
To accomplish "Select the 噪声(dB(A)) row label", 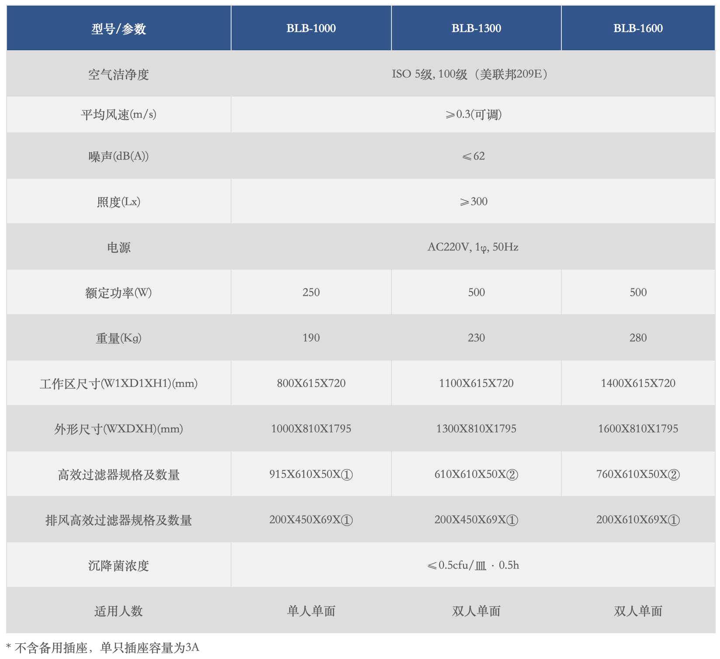I will pos(118,156).
